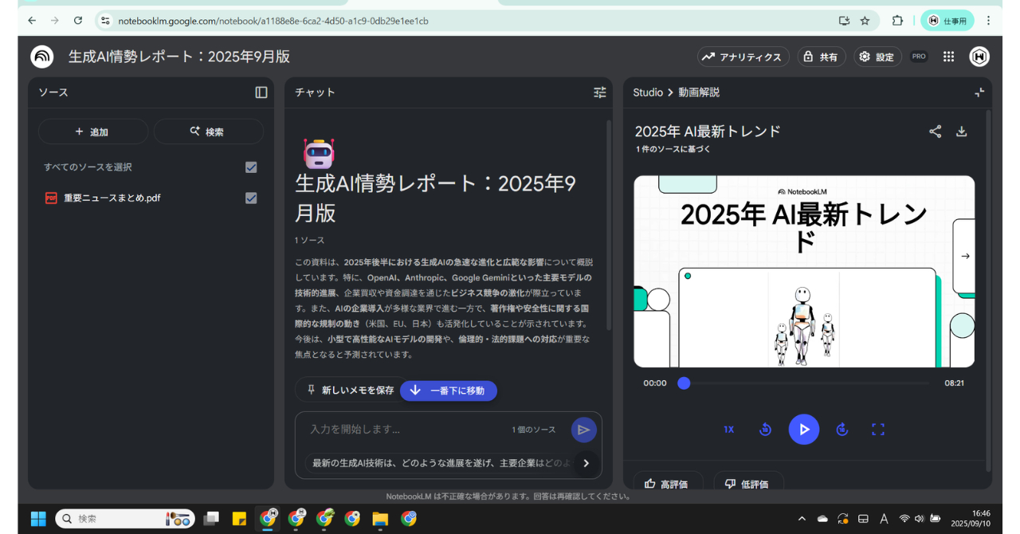This screenshot has height=534, width=1020.
Task: Open the notebook 設定 menu
Action: 877,57
